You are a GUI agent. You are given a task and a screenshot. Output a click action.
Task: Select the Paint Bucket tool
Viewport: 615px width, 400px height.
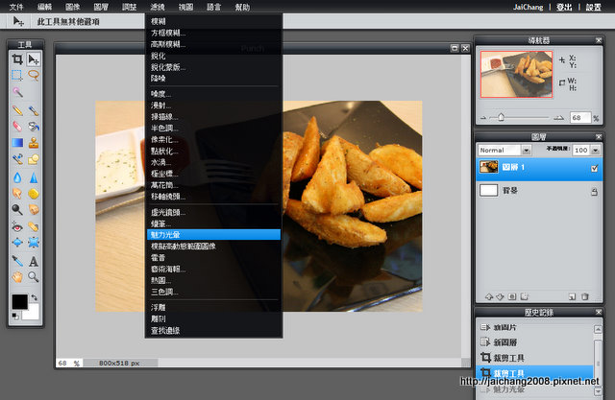[x=34, y=127]
